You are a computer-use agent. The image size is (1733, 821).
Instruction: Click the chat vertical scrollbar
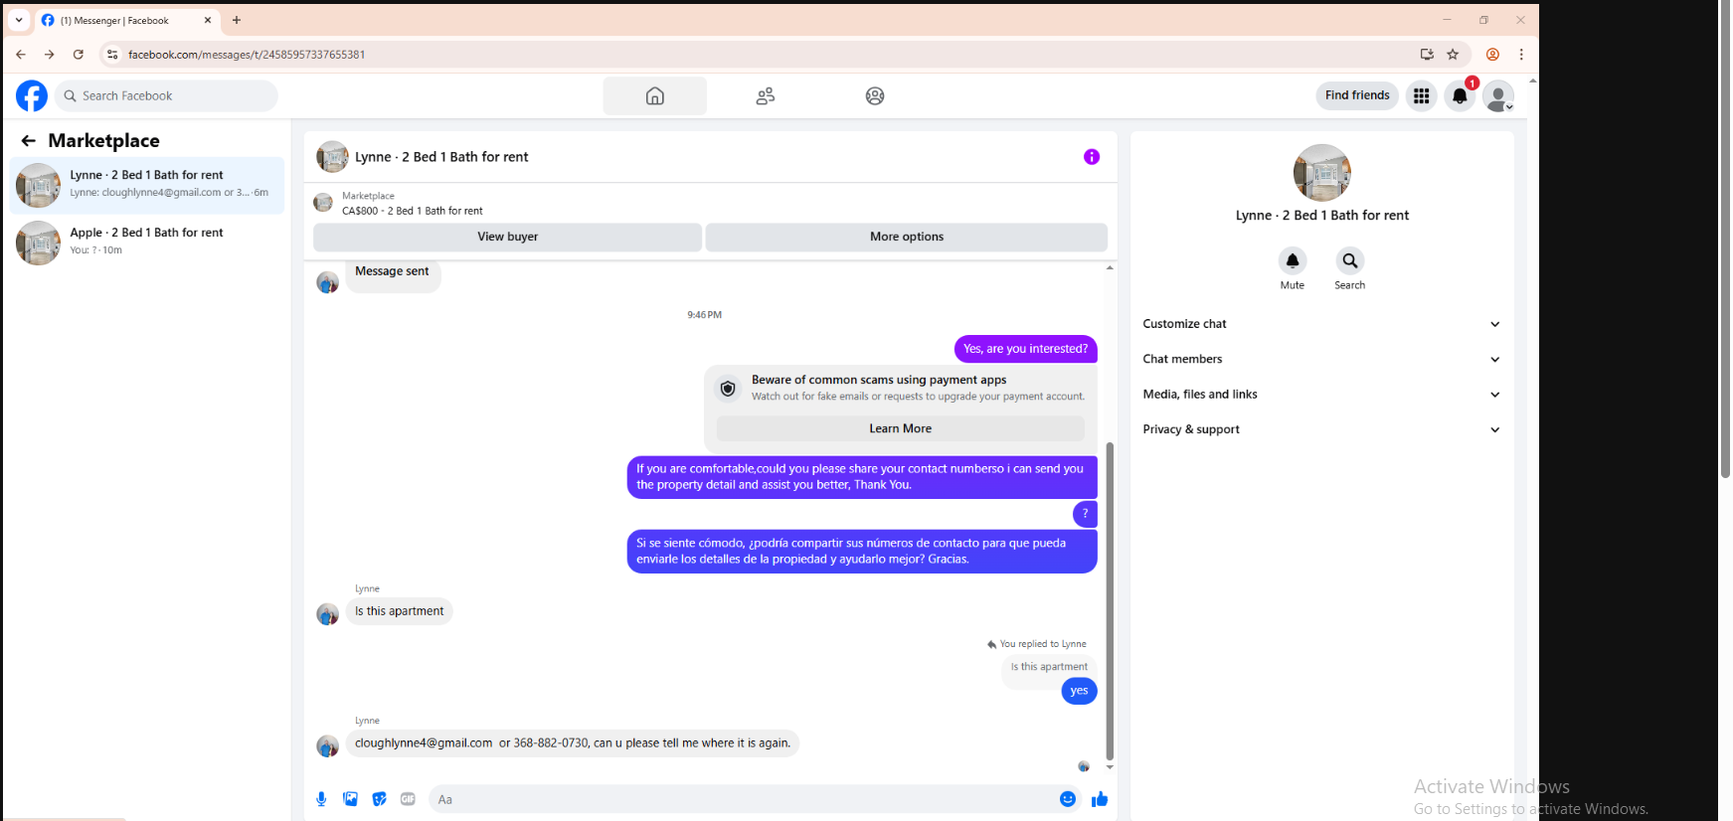(1110, 601)
